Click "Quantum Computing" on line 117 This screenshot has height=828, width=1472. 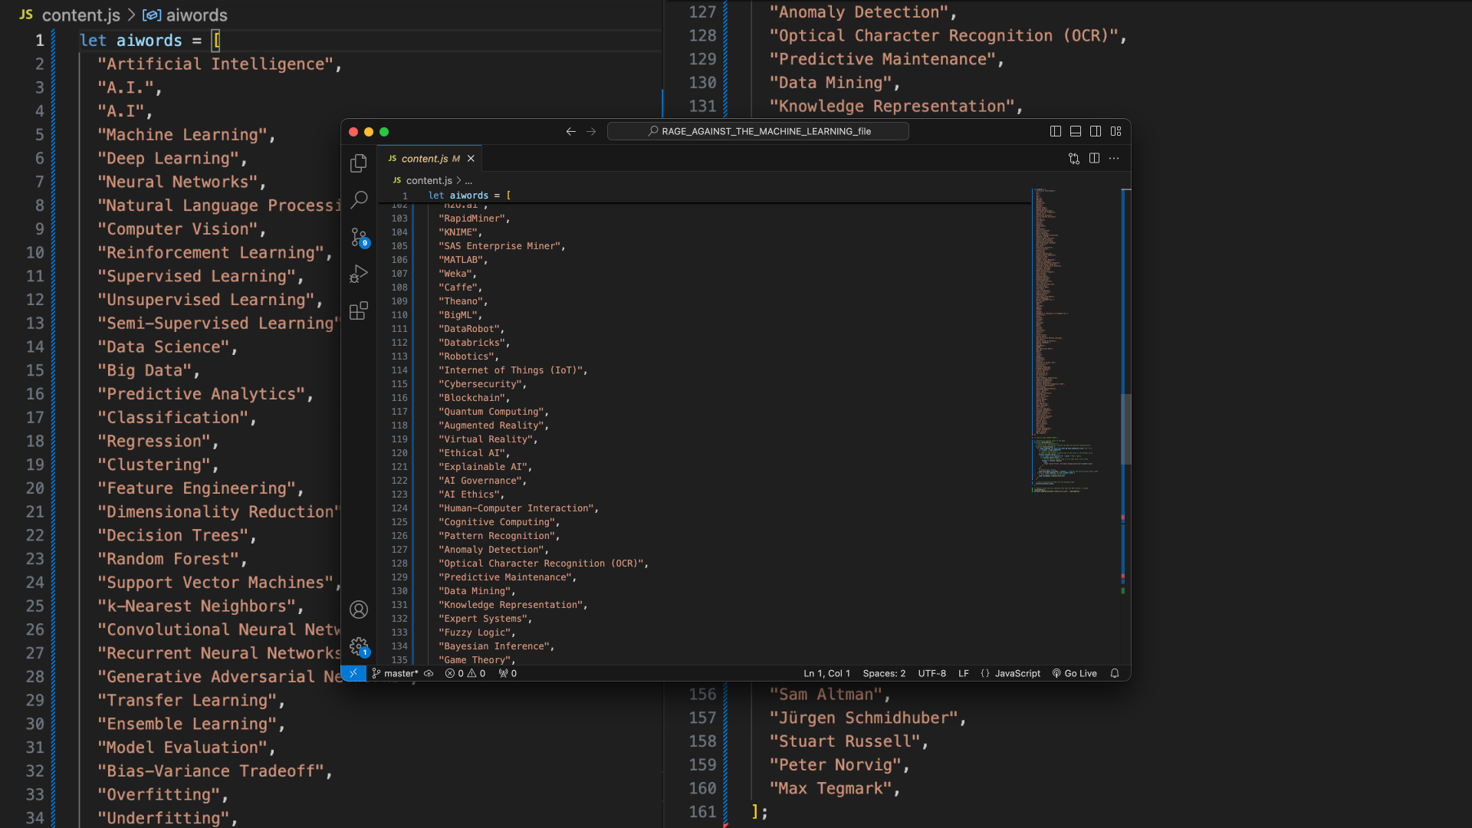pos(491,412)
